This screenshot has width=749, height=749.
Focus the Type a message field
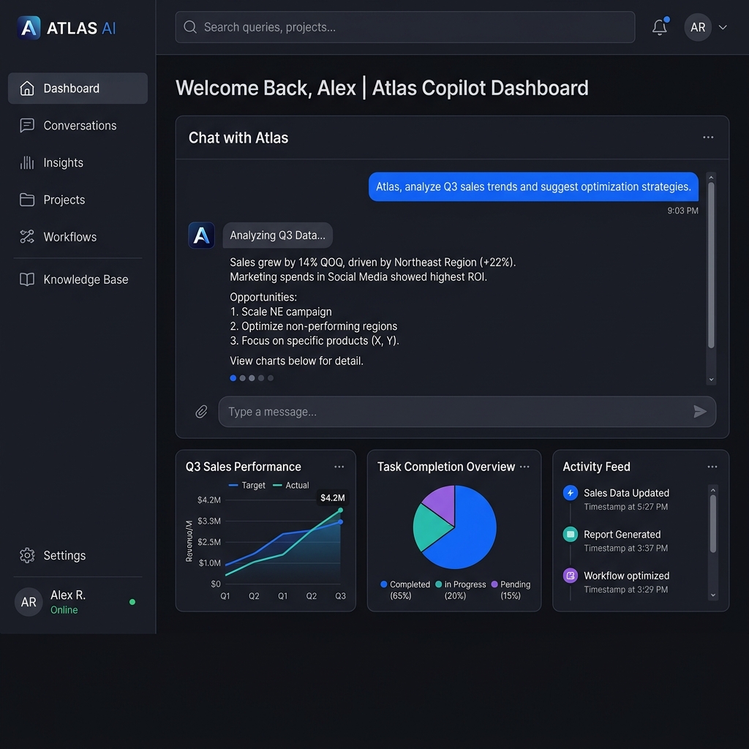(467, 412)
